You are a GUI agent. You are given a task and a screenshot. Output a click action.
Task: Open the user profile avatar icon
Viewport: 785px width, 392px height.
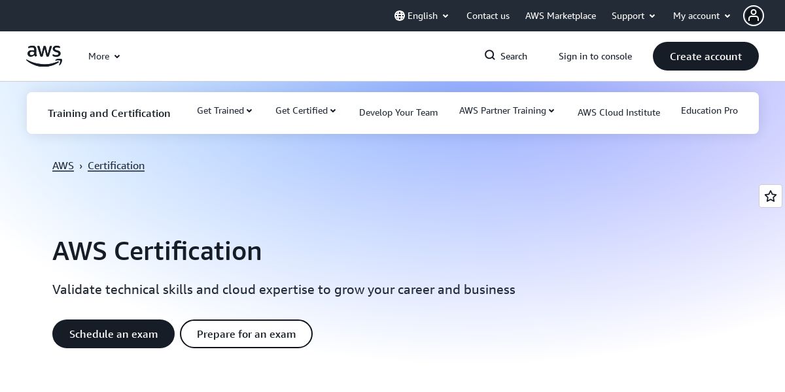[x=754, y=16]
